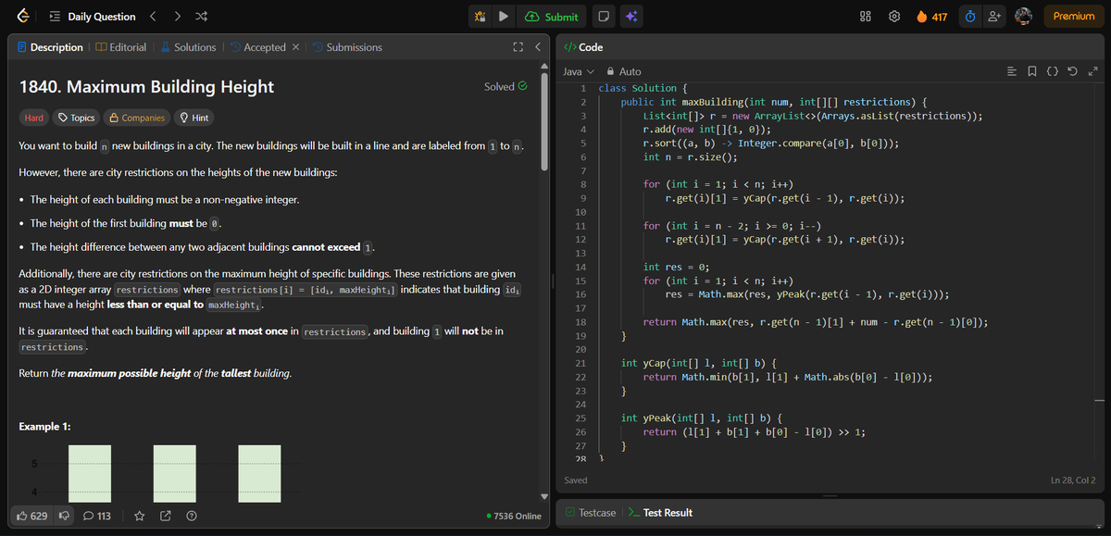This screenshot has height=536, width=1111.
Task: Click the yPeak method declaration on line 25
Action: tap(703, 418)
